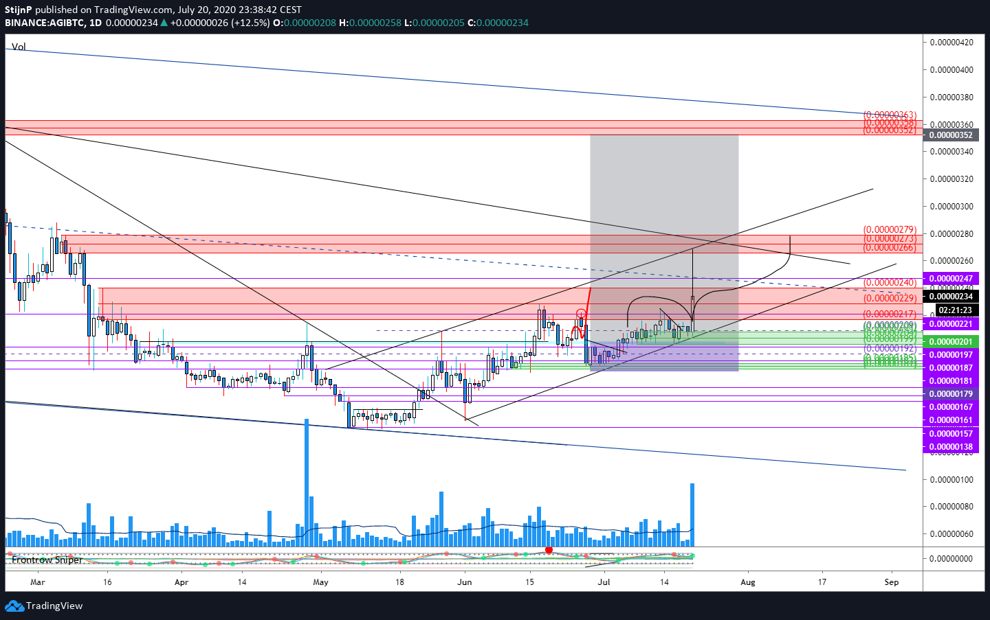Click the TradingView cloud logo icon

pos(14,606)
